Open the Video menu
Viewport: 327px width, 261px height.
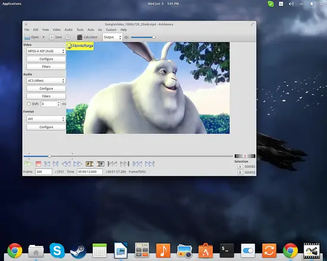coord(56,30)
